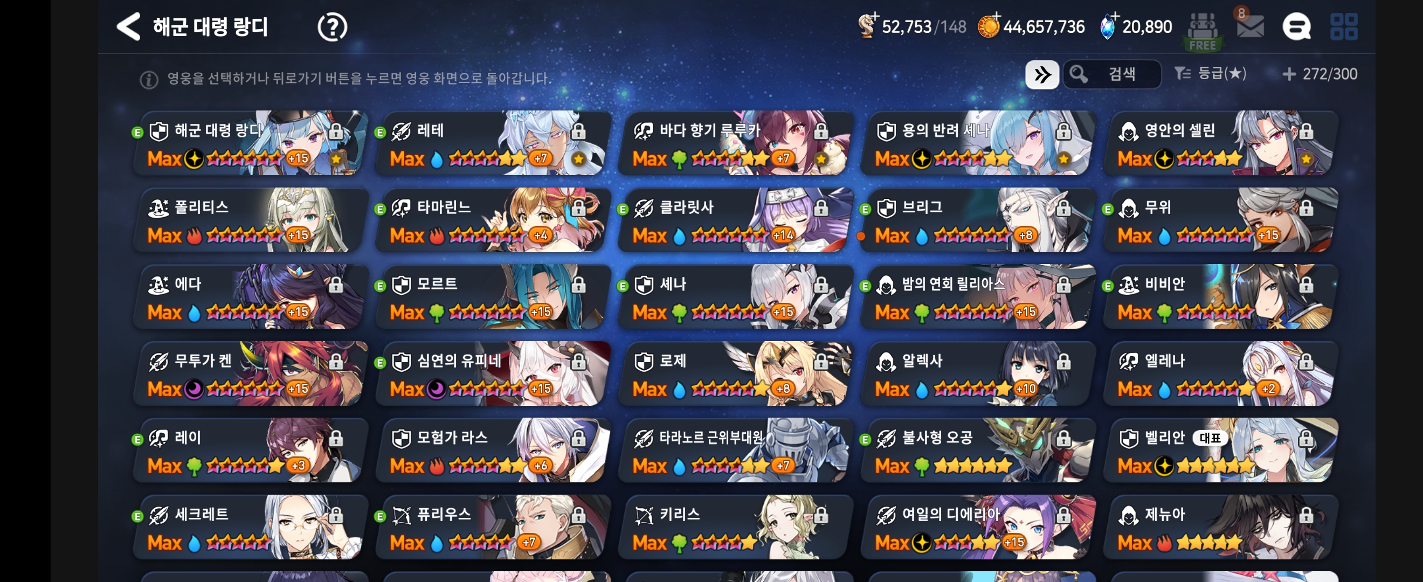Open the mailbox envelope icon
The width and height of the screenshot is (1423, 582).
tap(1249, 26)
